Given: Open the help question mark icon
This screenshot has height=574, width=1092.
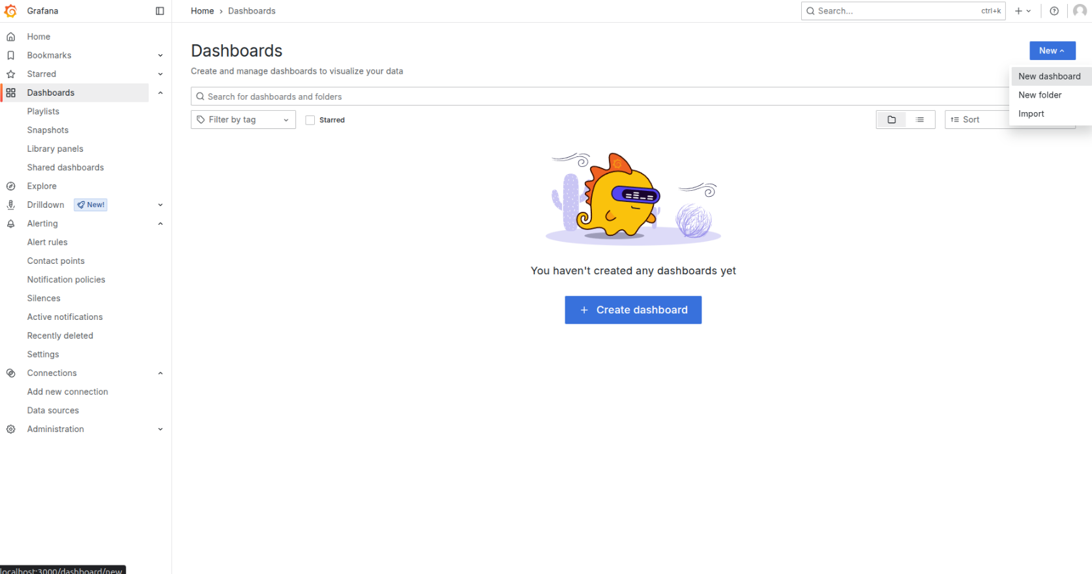Looking at the screenshot, I should click(x=1054, y=11).
